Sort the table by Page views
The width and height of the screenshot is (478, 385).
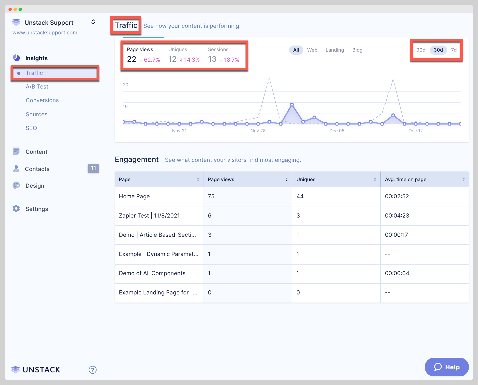coord(286,179)
